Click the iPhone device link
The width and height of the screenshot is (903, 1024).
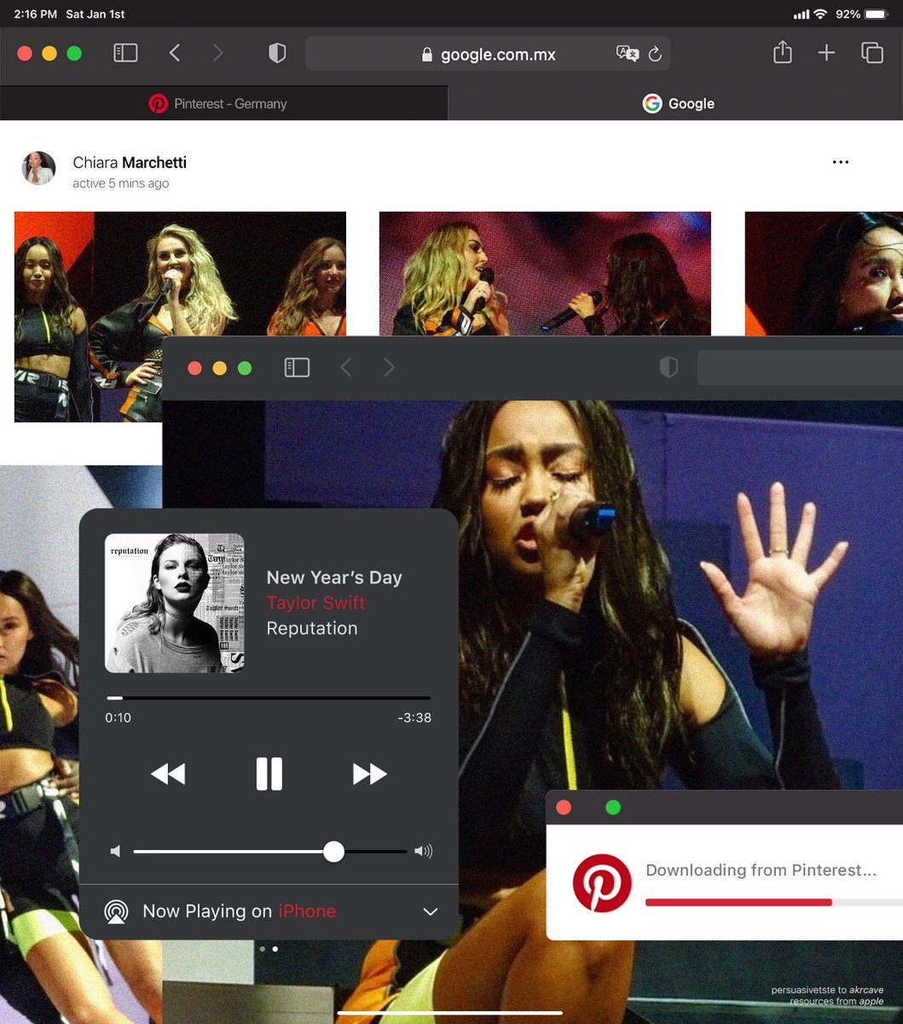[x=307, y=911]
